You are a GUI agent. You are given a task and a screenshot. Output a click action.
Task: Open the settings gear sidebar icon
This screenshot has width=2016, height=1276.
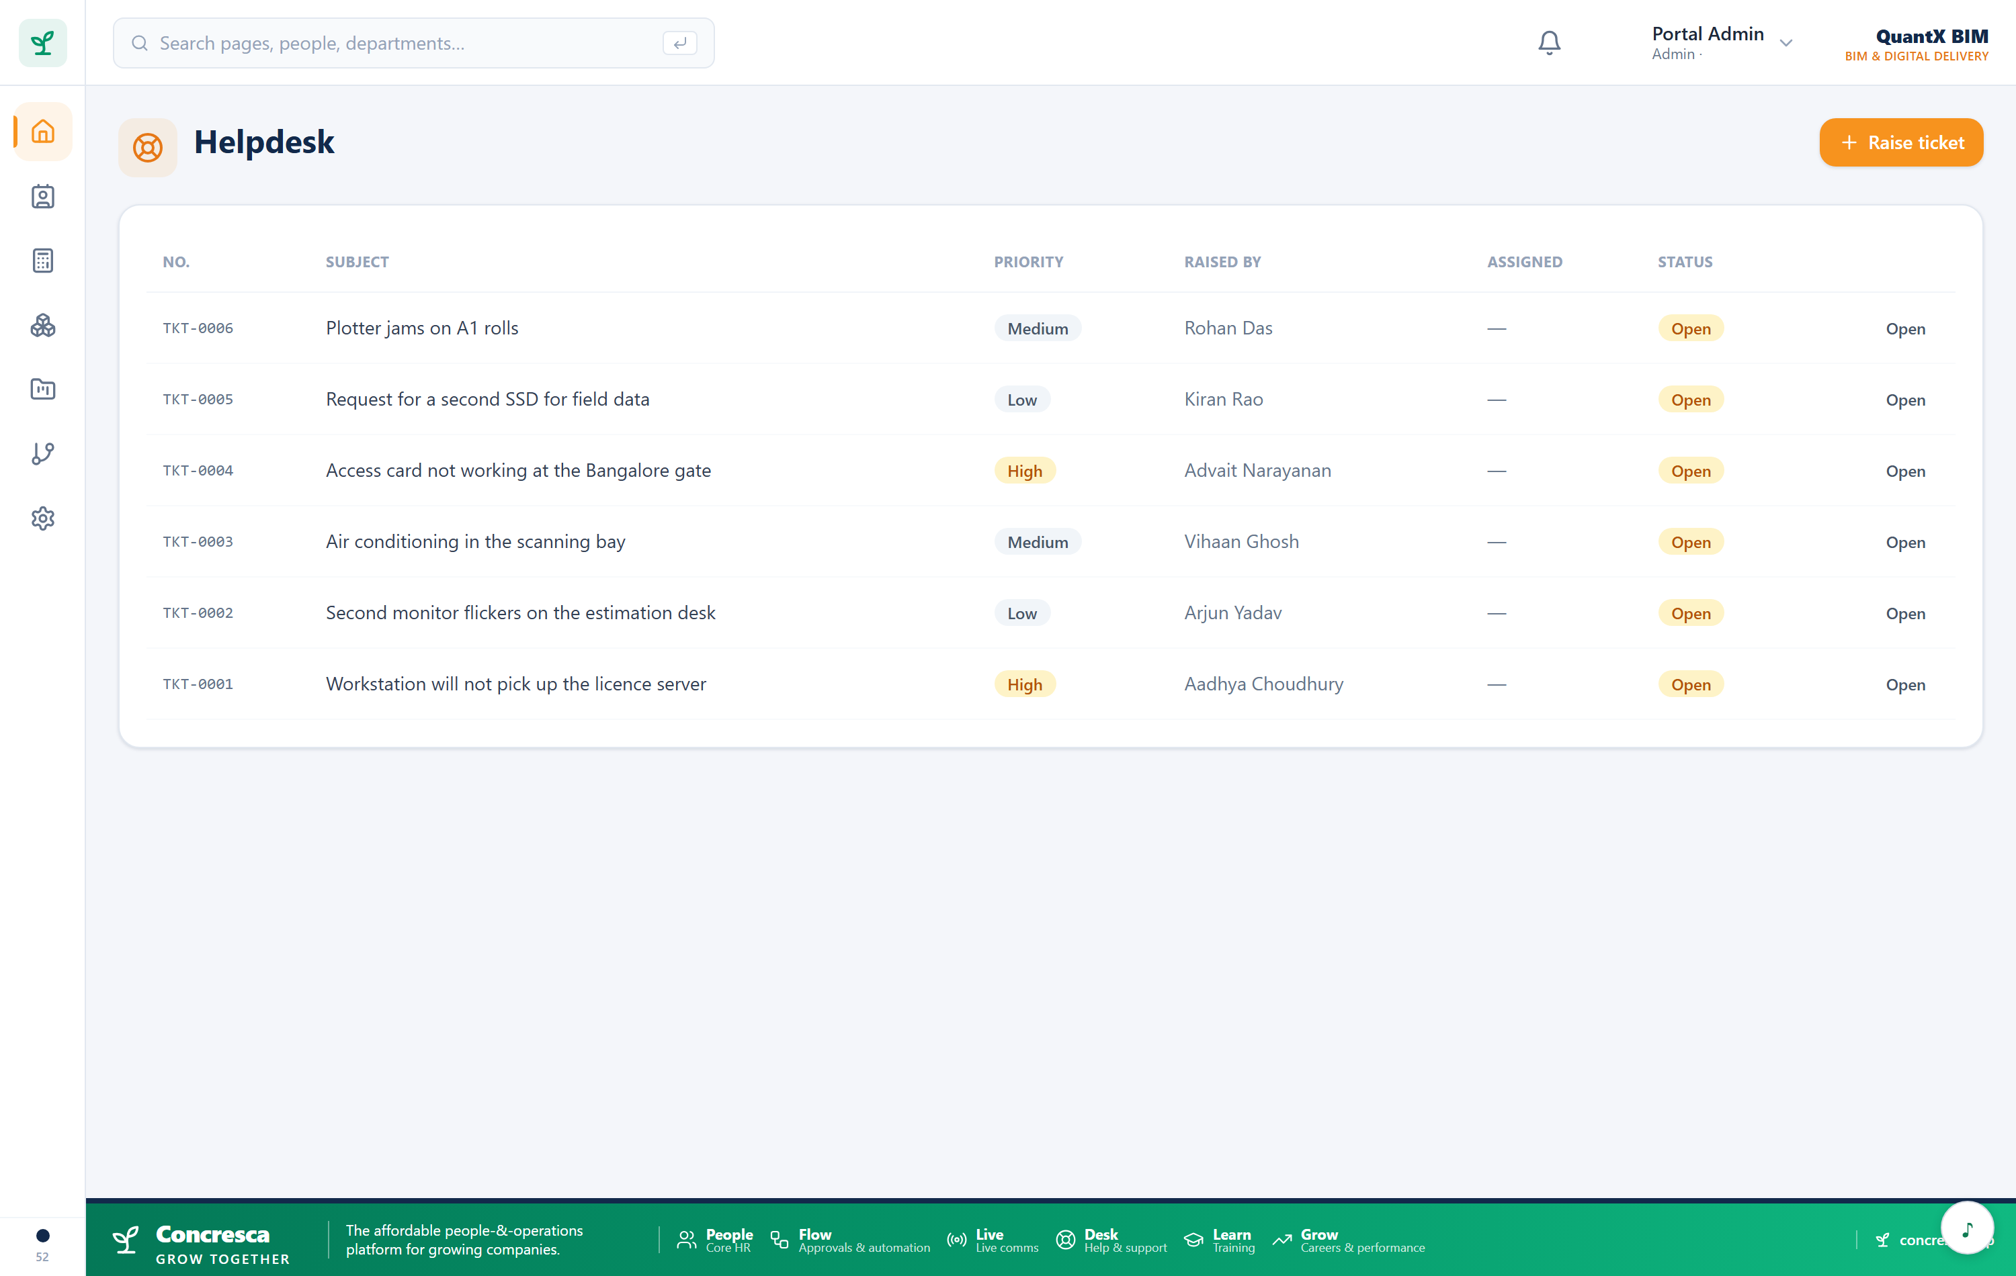(x=43, y=518)
